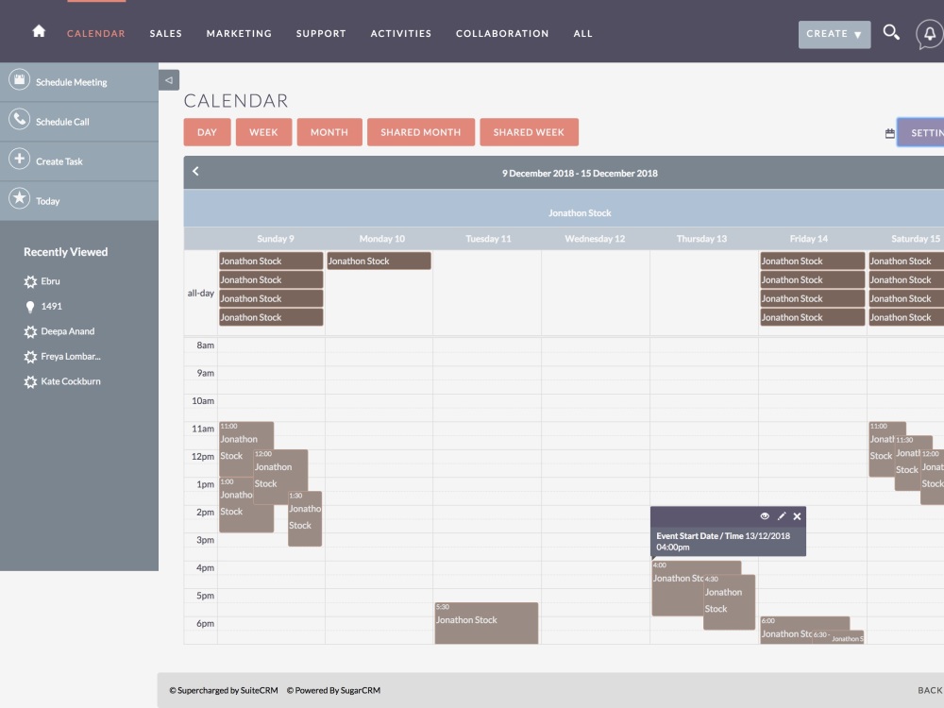Click Schedule Call label
Screen dimensions: 944x708
[x=62, y=122]
